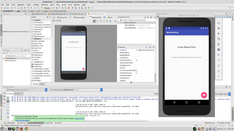The height and width of the screenshot is (131, 234).
Task: Open the Verbose log level dropdown
Action: click(156, 94)
